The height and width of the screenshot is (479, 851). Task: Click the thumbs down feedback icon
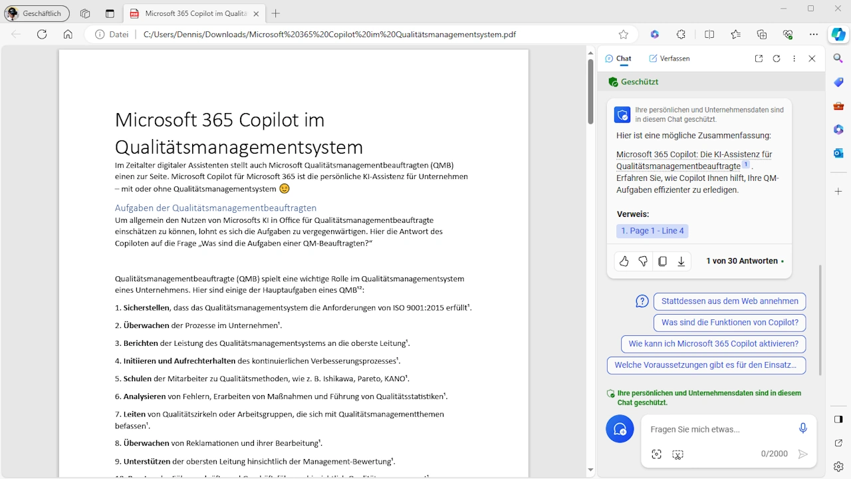click(x=643, y=261)
